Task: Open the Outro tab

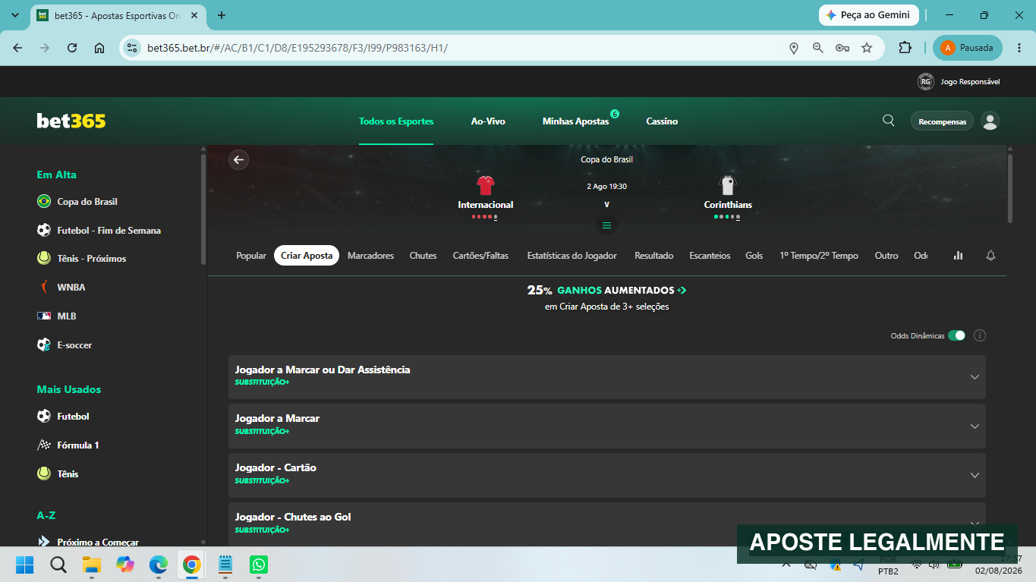Action: [886, 256]
